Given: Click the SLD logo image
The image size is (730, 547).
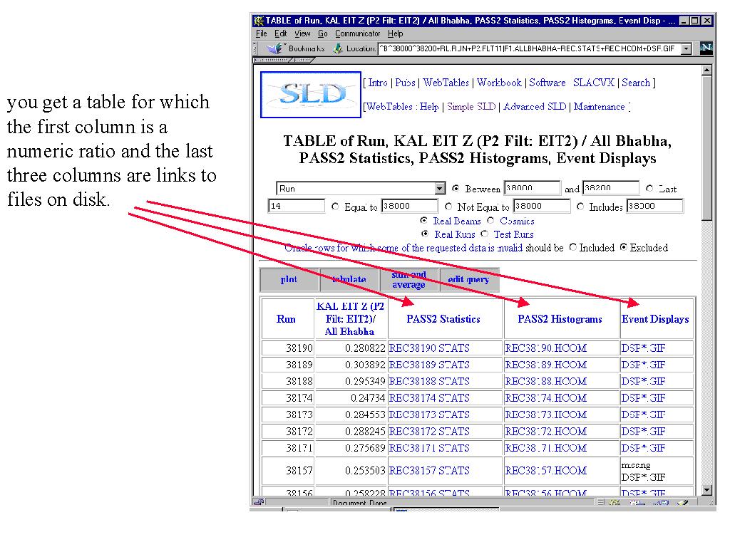Looking at the screenshot, I should 309,94.
